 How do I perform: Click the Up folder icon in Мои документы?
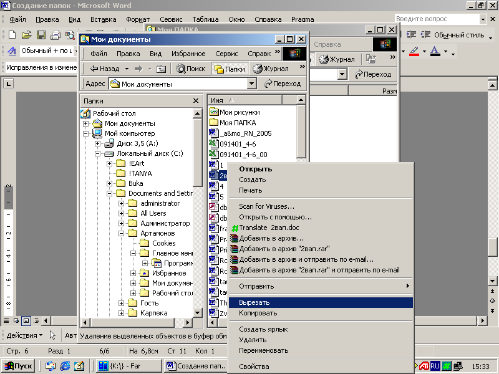point(162,69)
